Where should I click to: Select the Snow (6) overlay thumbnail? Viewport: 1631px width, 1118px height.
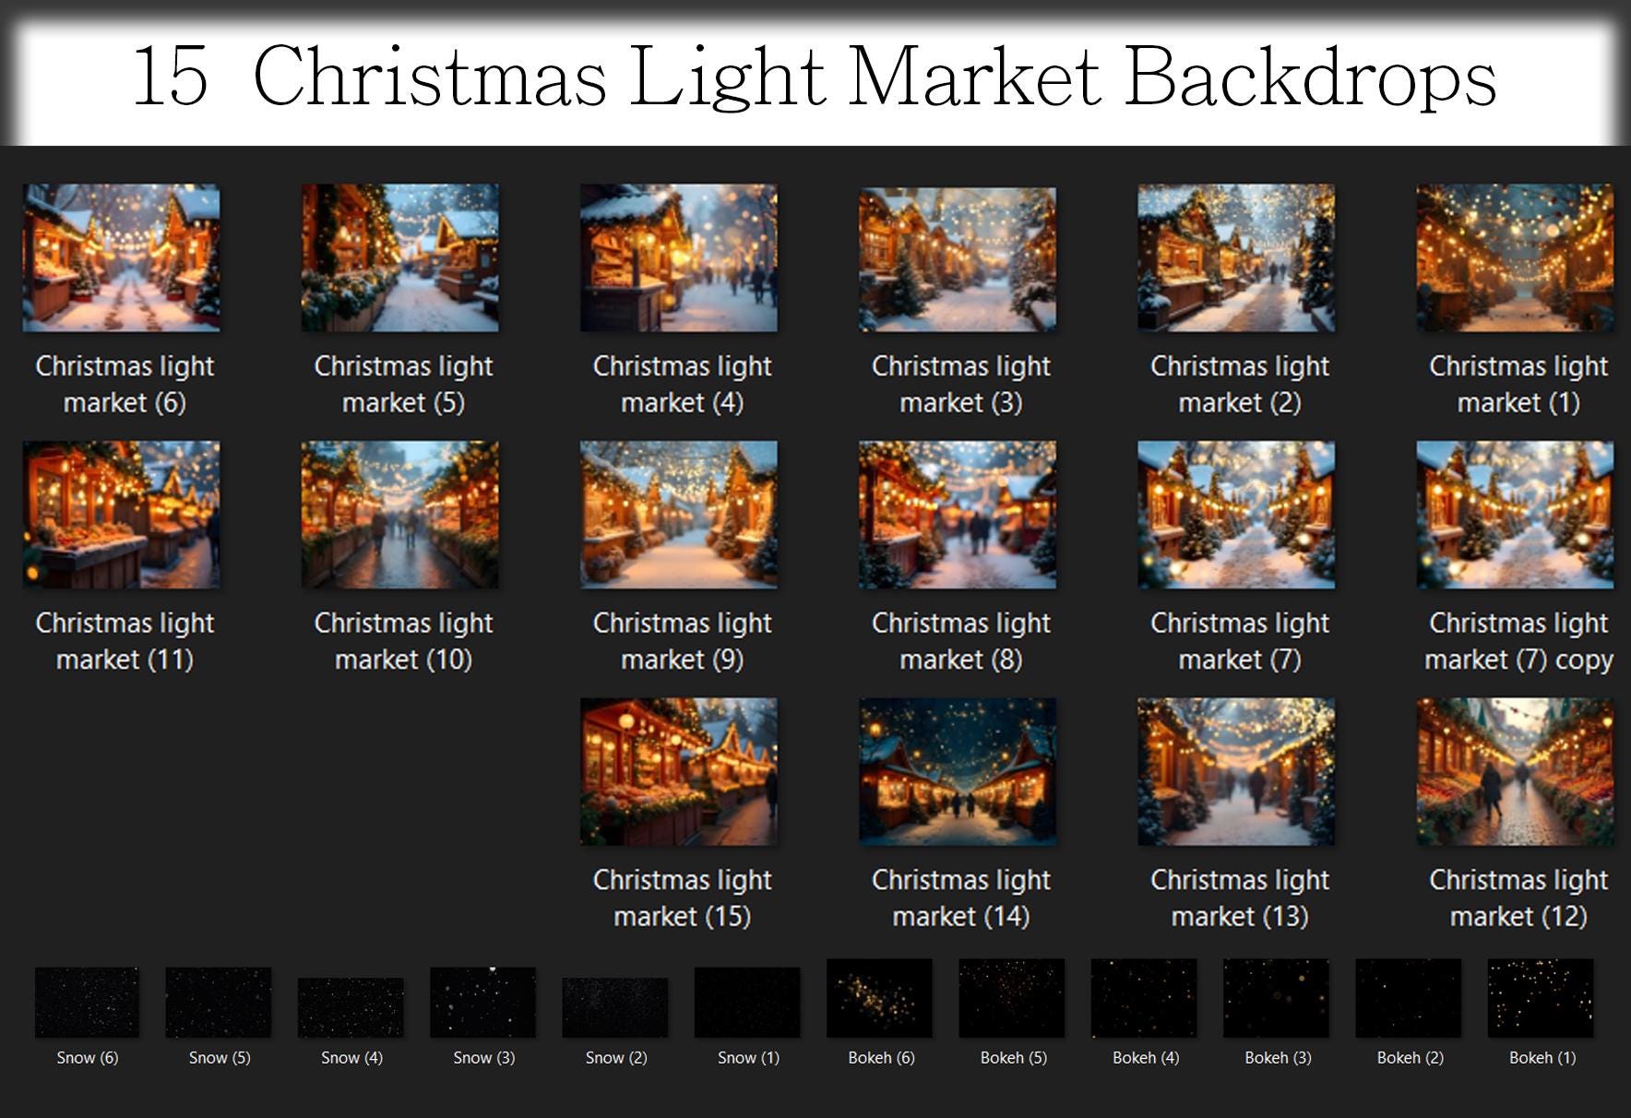tap(87, 1002)
